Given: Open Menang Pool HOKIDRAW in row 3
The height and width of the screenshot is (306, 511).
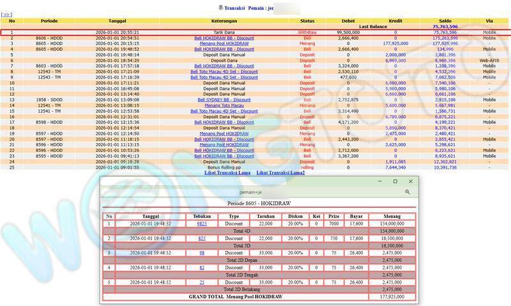Looking at the screenshot, I should (x=224, y=43).
